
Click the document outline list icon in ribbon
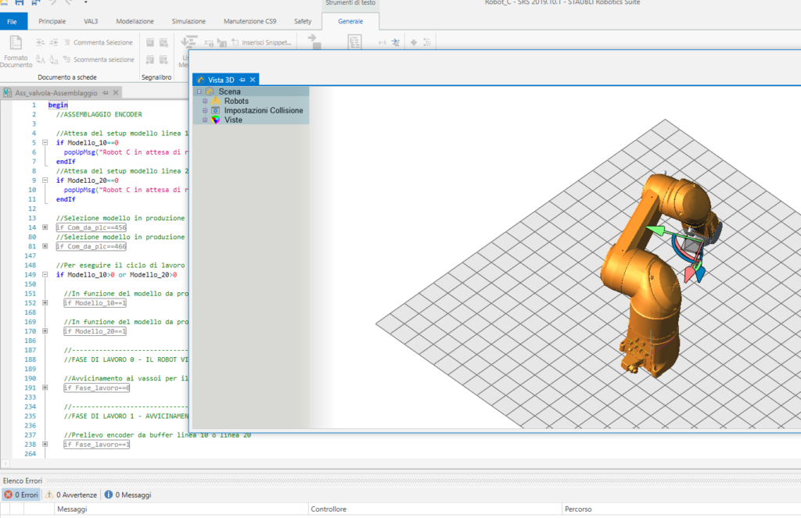[x=354, y=42]
